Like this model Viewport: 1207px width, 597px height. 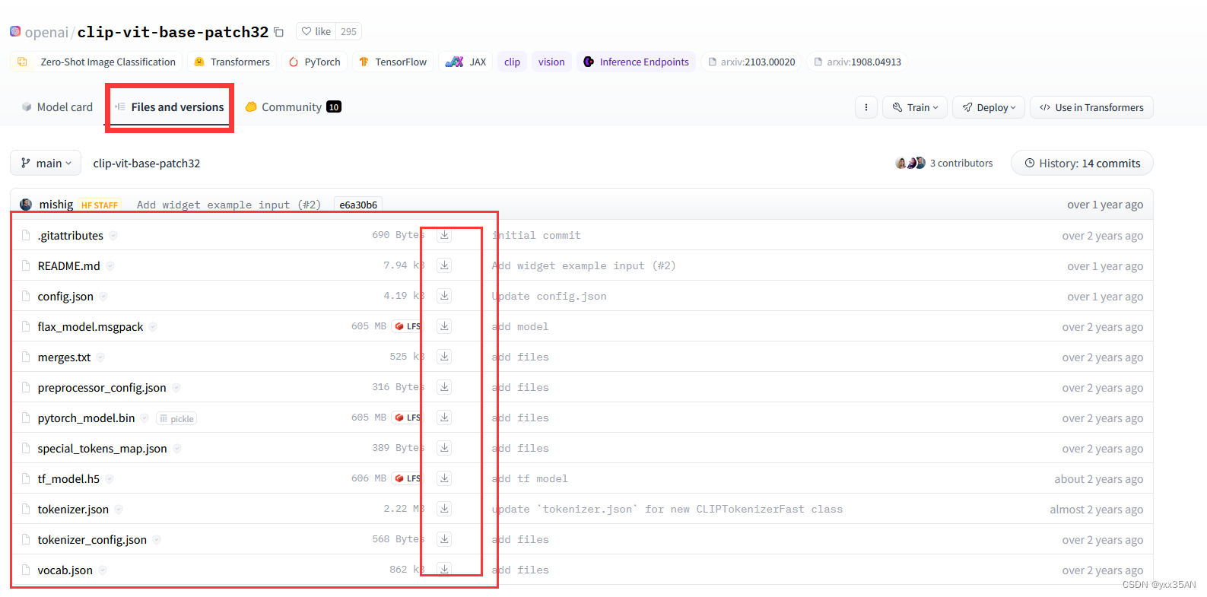pos(316,31)
